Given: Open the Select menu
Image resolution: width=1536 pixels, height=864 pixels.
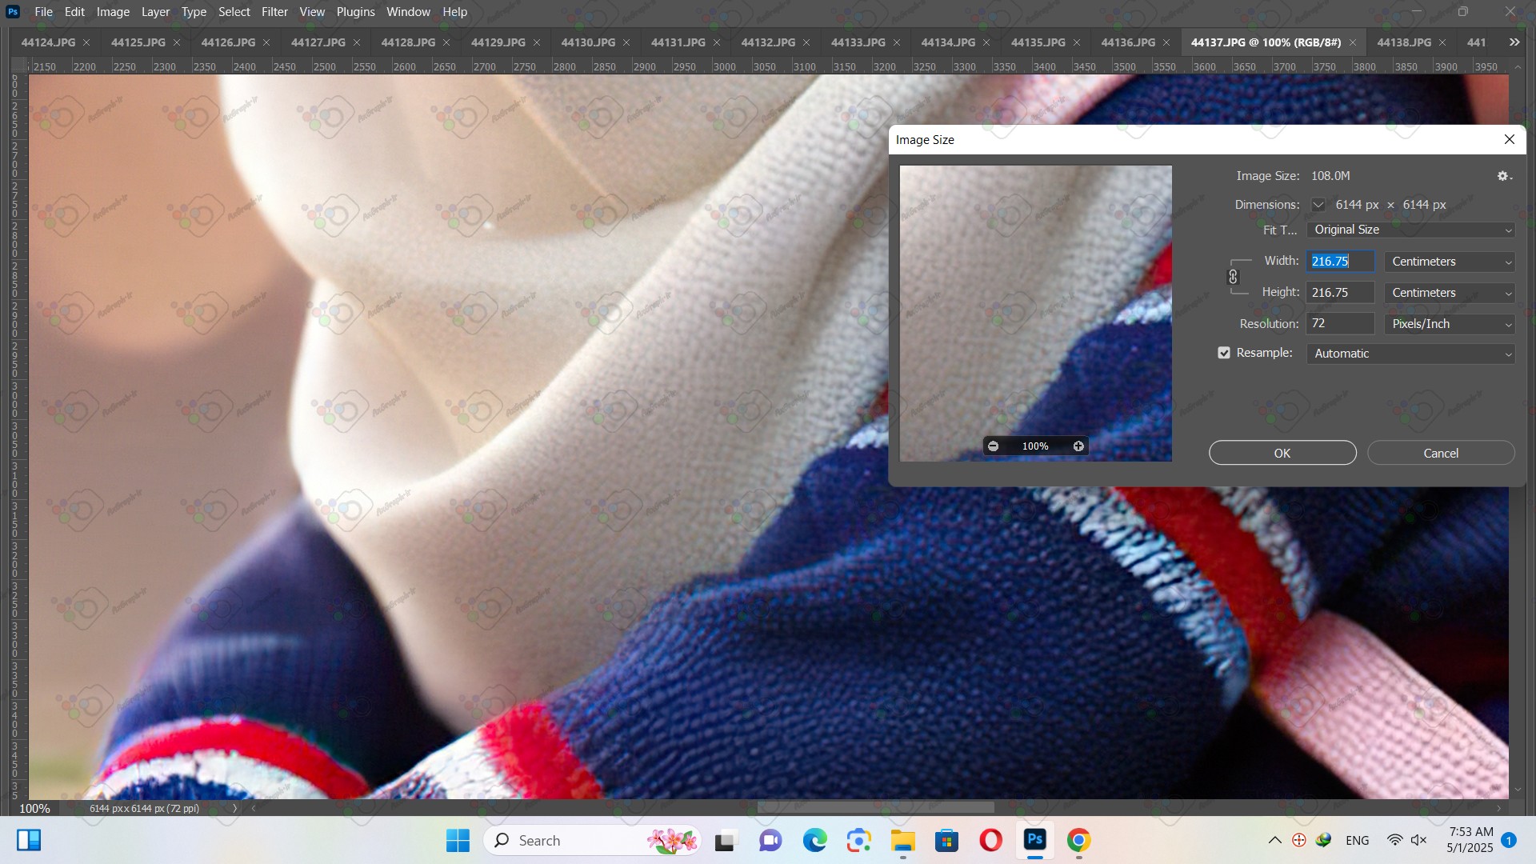Looking at the screenshot, I should coord(234,12).
